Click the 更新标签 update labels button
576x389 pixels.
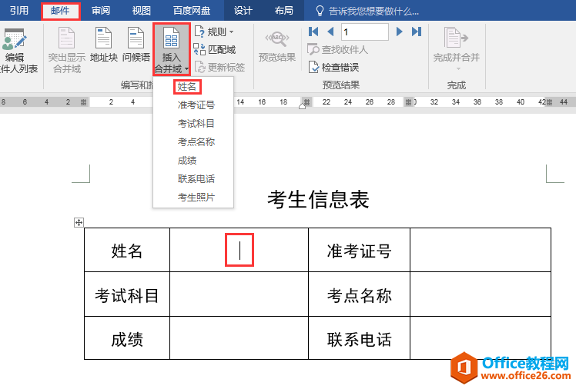(219, 67)
